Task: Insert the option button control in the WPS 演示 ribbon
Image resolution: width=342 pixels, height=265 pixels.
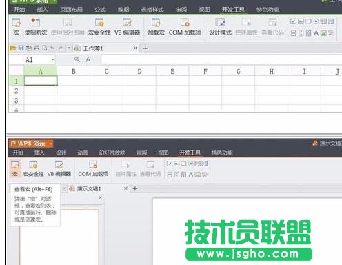Action: coord(190,164)
